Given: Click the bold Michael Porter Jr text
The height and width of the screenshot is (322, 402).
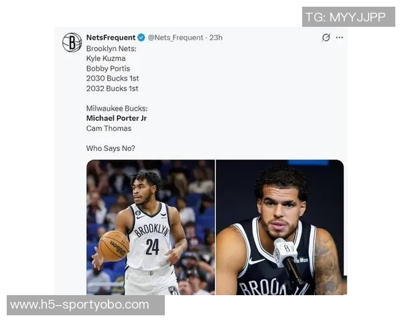Looking at the screenshot, I should tap(117, 118).
